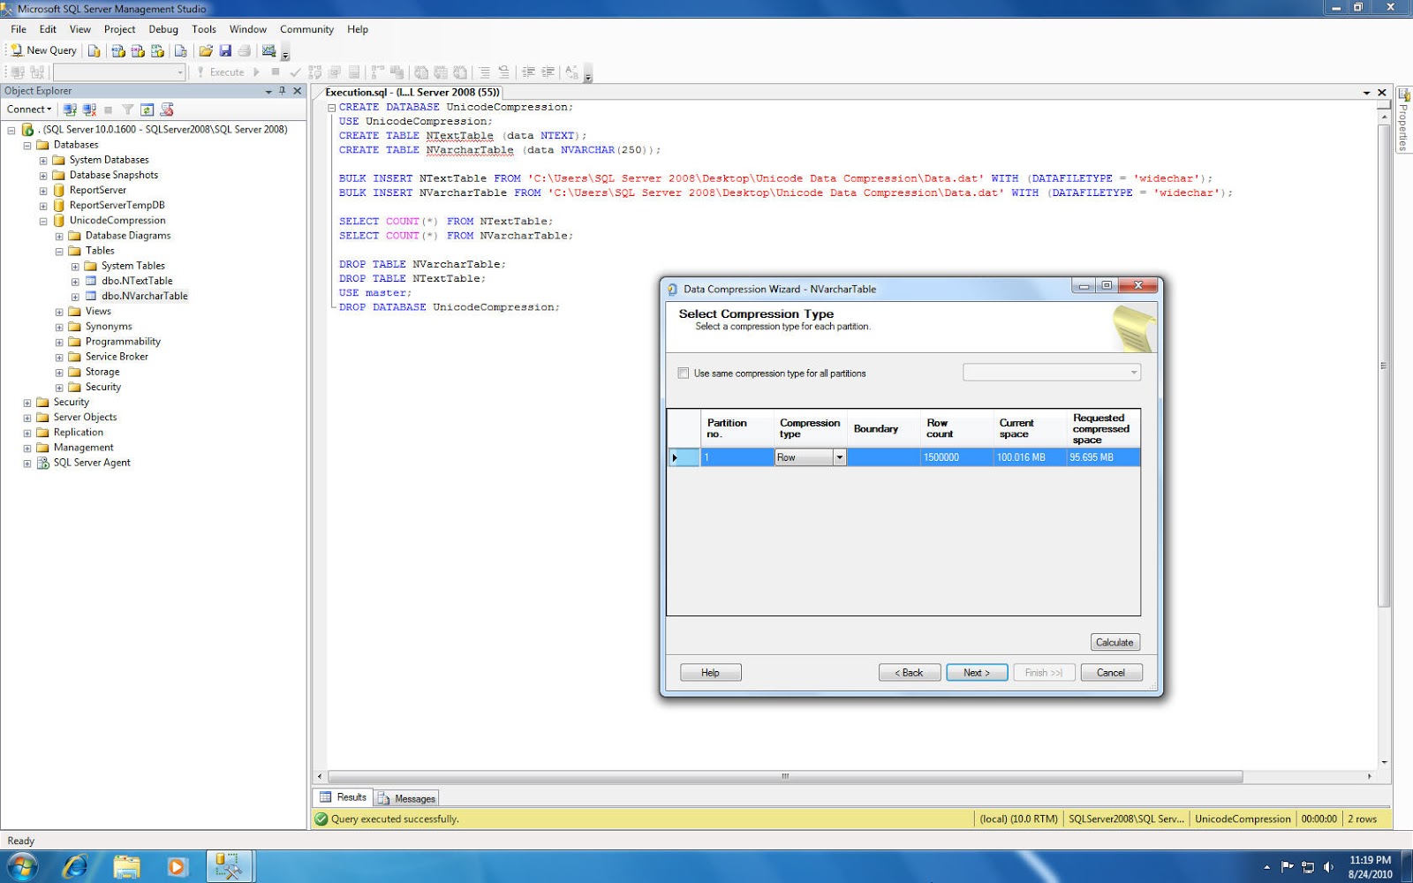Viewport: 1413px width, 883px height.
Task: Start an Analysis Services XMLA Query
Action: pyautogui.click(x=157, y=50)
